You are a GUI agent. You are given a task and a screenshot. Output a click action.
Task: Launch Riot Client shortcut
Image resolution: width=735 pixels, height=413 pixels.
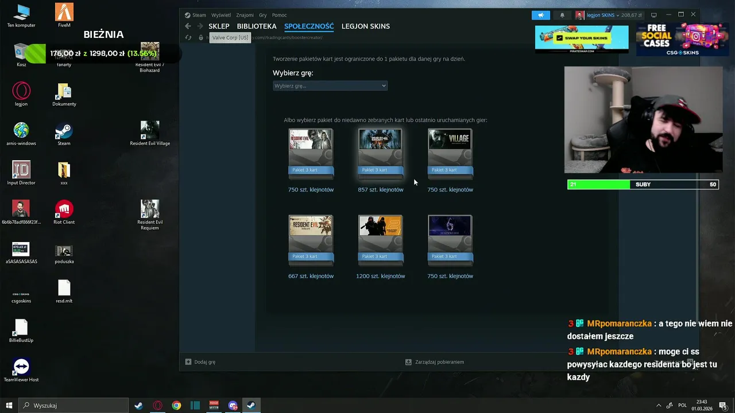coord(64,212)
